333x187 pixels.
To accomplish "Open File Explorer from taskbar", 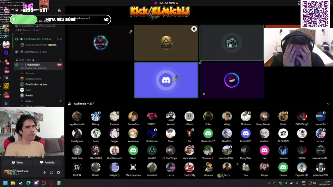I will (13, 183).
